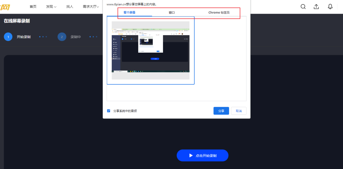Expand the 发现 dropdown menu

coord(51,7)
